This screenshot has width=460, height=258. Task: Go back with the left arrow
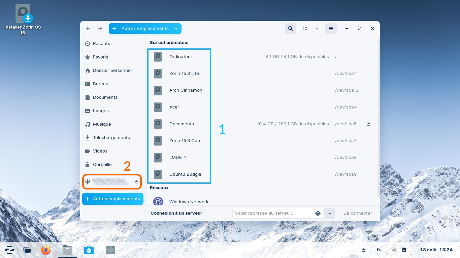click(88, 29)
